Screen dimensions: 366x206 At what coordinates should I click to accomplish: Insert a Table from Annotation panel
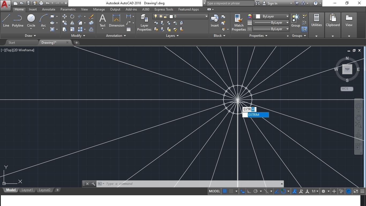(x=129, y=29)
